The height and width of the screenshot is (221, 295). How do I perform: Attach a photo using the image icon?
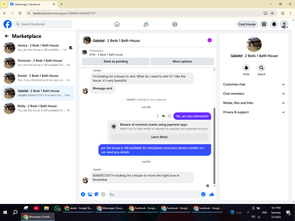pos(90,194)
